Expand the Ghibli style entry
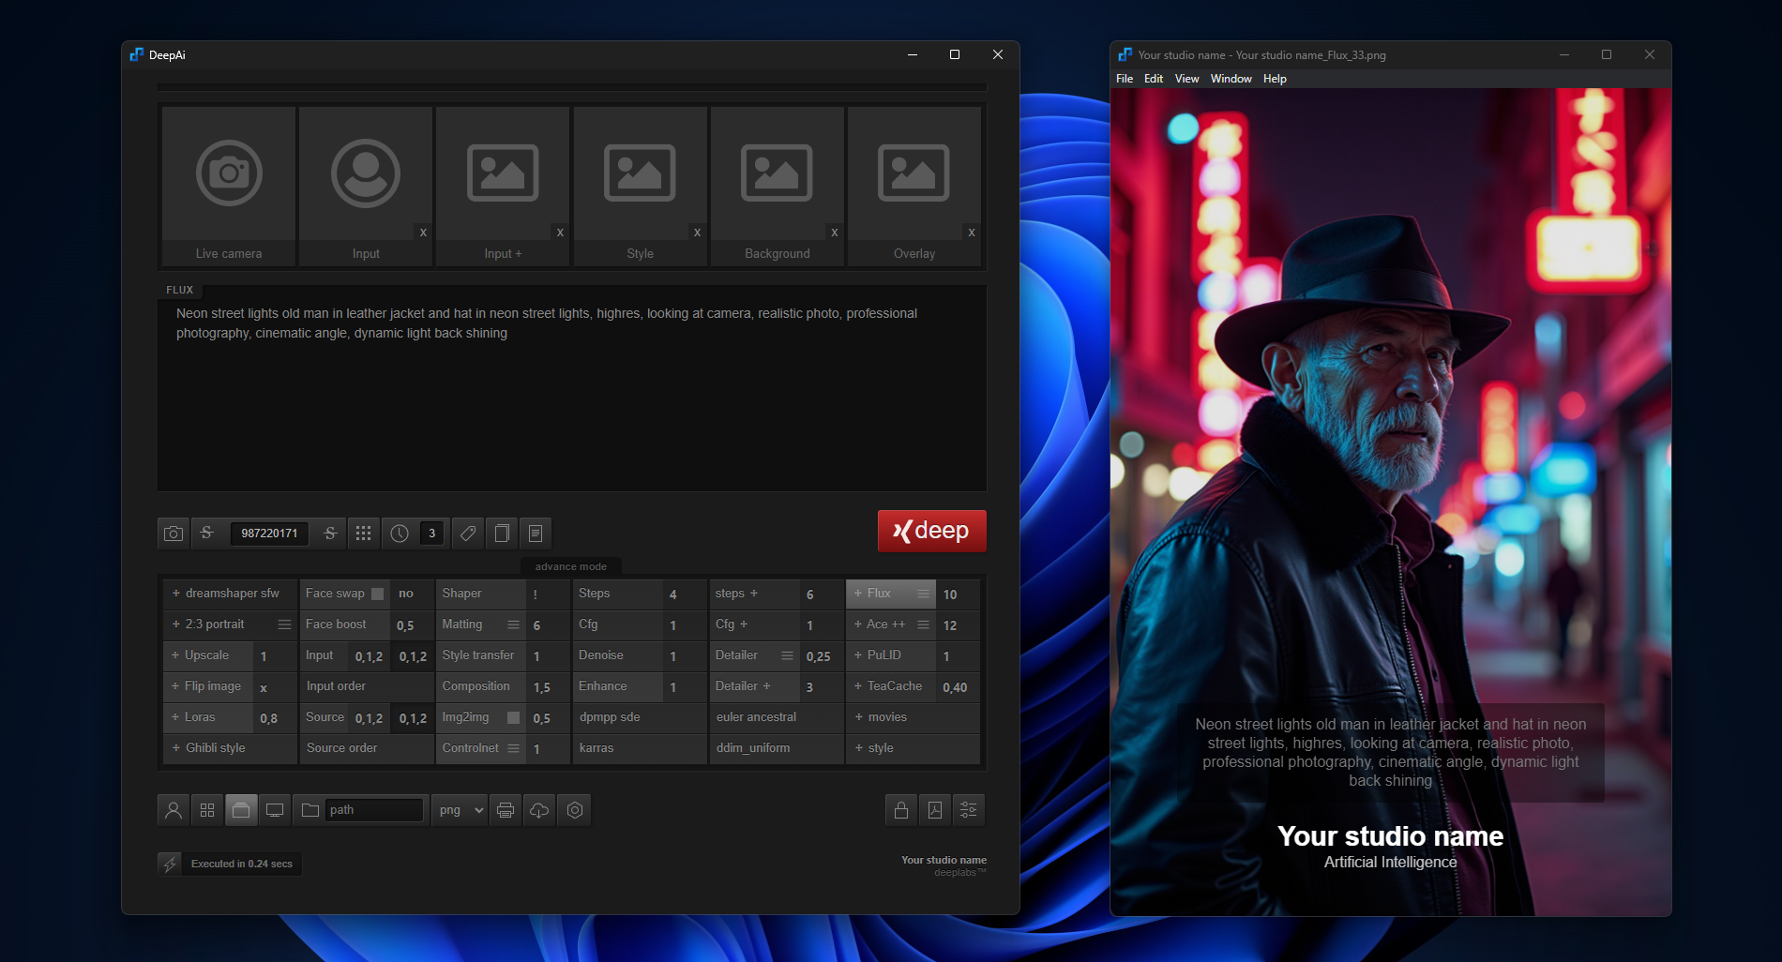The height and width of the screenshot is (962, 1782). point(230,748)
